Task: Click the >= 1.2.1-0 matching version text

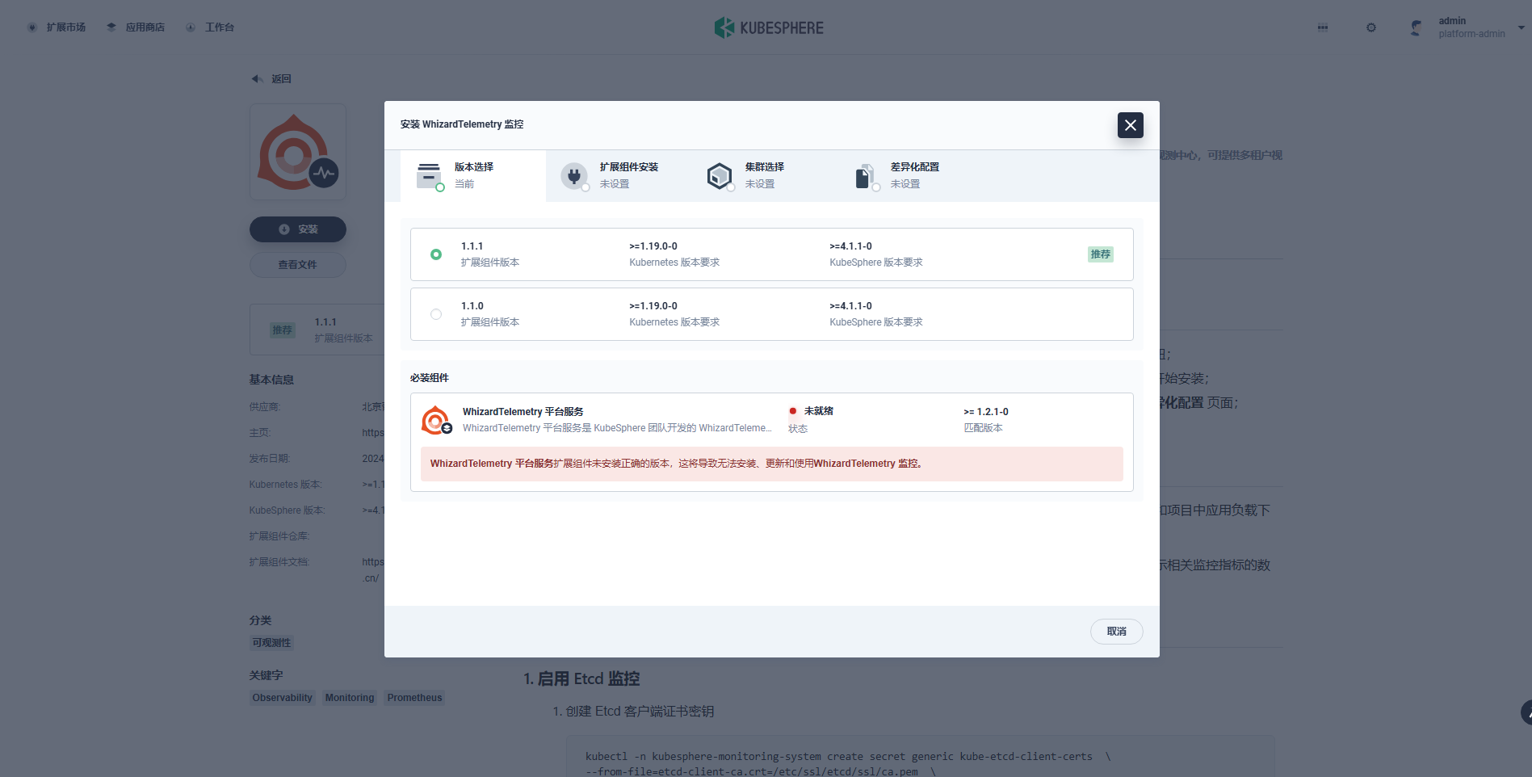Action: click(x=986, y=412)
